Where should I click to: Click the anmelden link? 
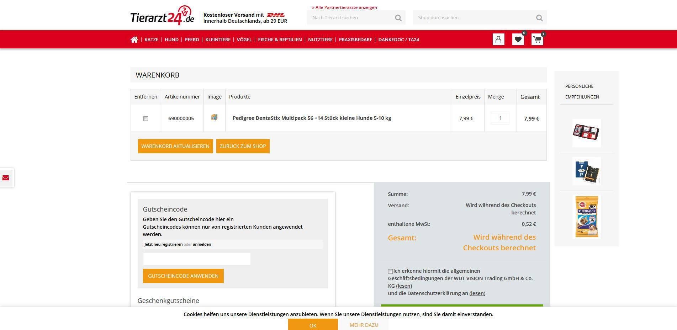[202, 244]
